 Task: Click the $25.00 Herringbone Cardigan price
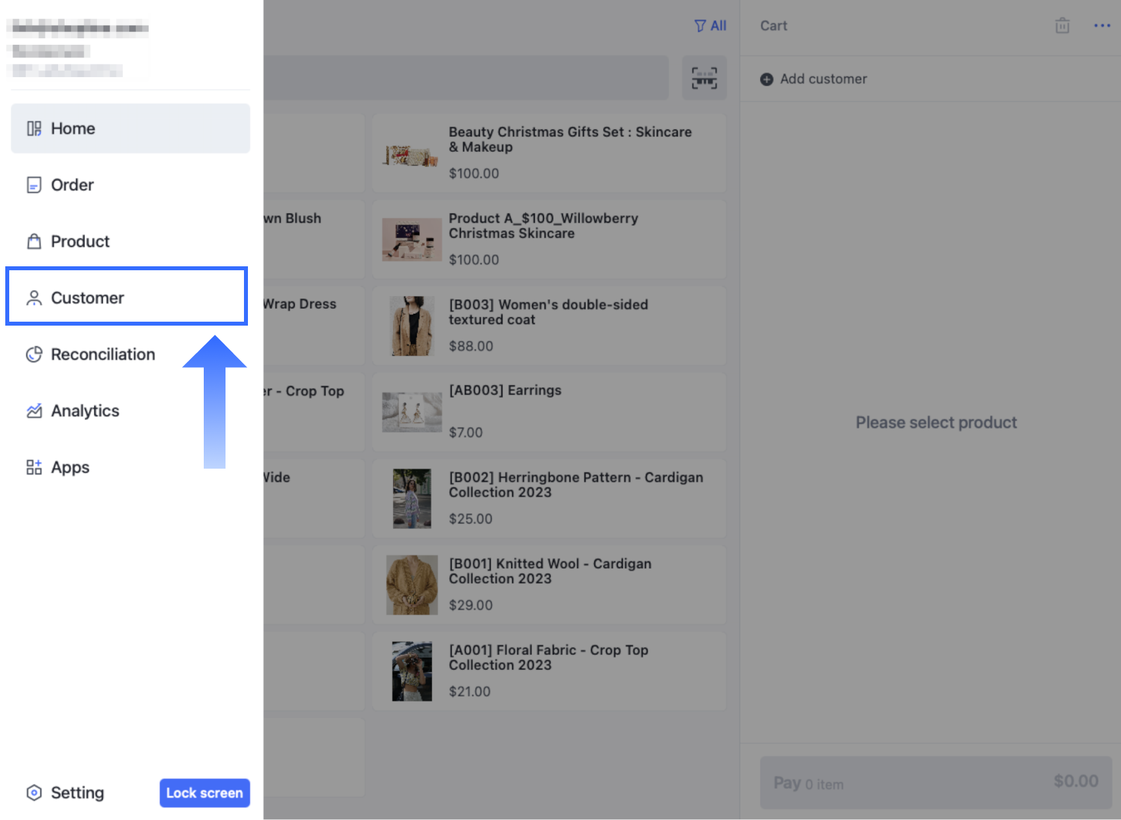(x=471, y=519)
